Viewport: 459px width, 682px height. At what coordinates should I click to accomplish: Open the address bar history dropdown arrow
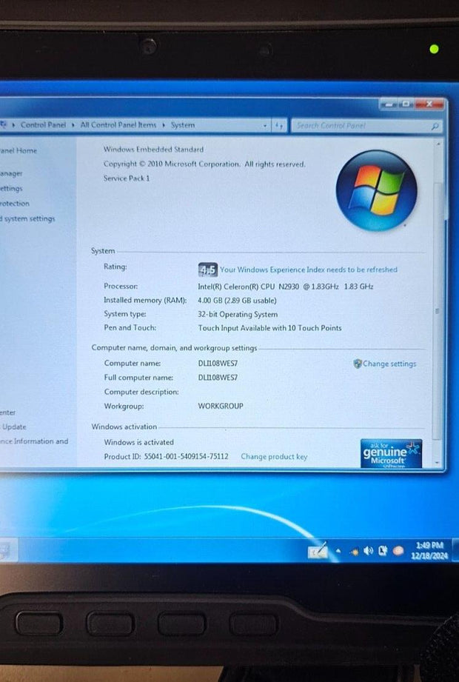click(265, 126)
